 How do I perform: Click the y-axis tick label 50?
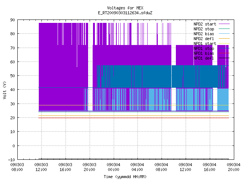coord(12,76)
